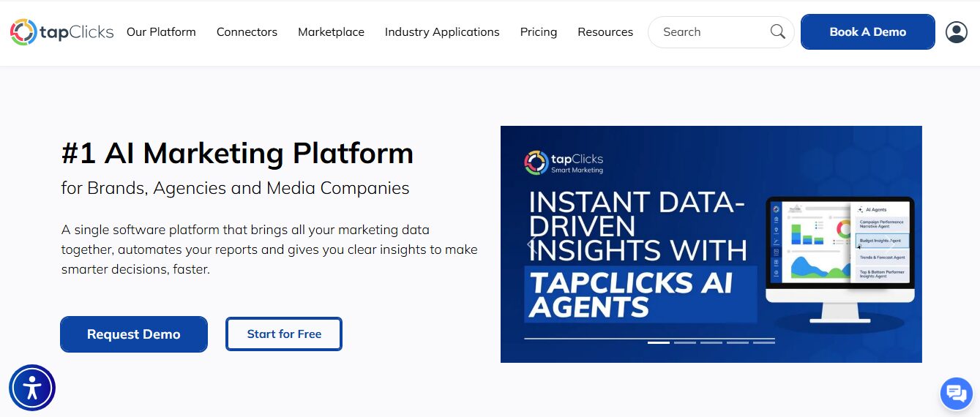Click the search magnifier icon
This screenshot has width=980, height=417.
click(777, 31)
